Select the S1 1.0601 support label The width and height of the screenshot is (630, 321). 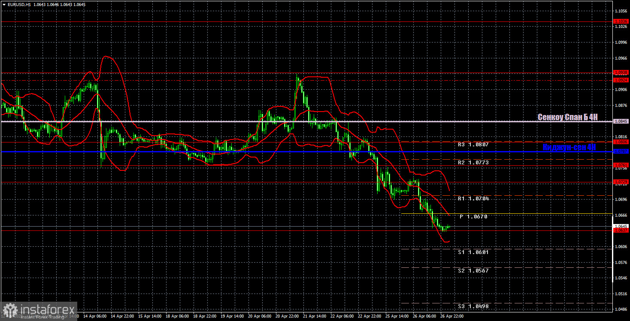473,252
